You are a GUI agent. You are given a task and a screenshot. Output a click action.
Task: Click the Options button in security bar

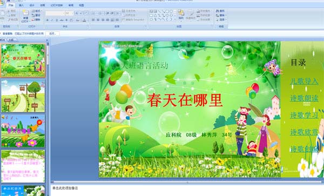click(x=52, y=33)
